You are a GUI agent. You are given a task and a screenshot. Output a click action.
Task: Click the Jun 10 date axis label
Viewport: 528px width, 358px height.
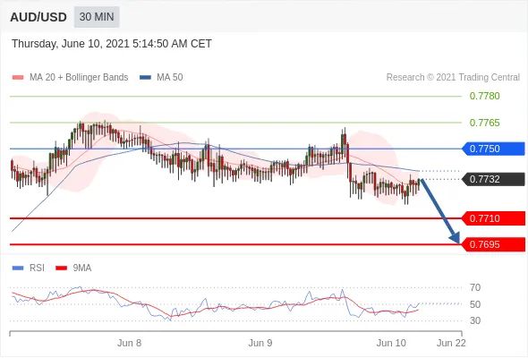click(391, 343)
